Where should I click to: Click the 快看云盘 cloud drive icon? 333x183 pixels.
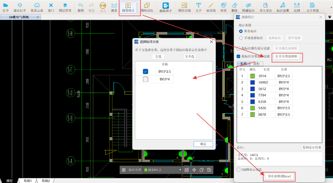(37, 7)
